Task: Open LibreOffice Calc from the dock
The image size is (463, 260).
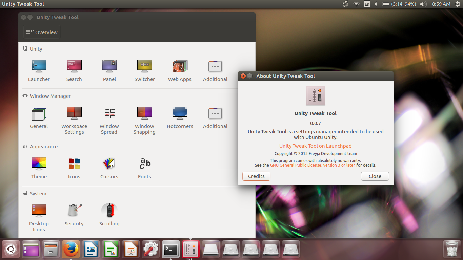Action: coord(111,250)
